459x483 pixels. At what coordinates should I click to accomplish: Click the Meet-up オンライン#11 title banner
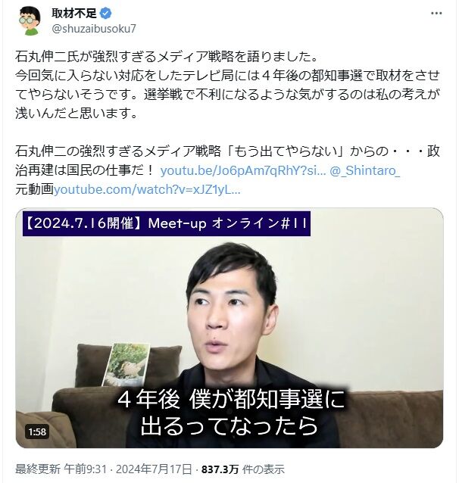(x=167, y=223)
